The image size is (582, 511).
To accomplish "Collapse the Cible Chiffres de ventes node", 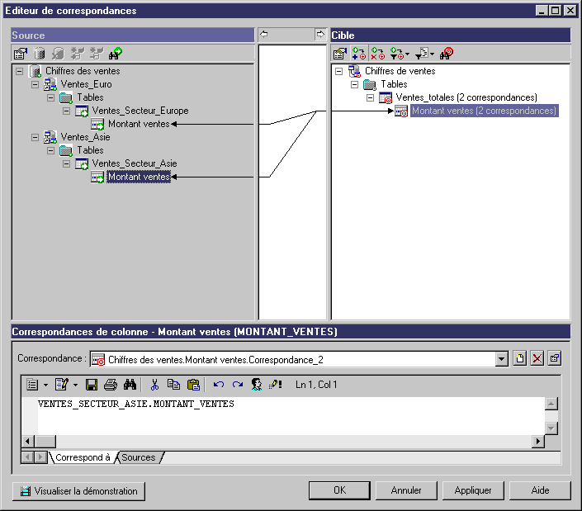I will [339, 71].
